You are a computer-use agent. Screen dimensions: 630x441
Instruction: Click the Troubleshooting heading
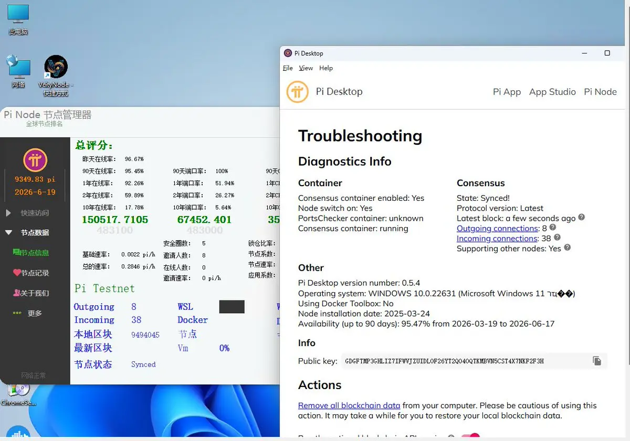360,136
